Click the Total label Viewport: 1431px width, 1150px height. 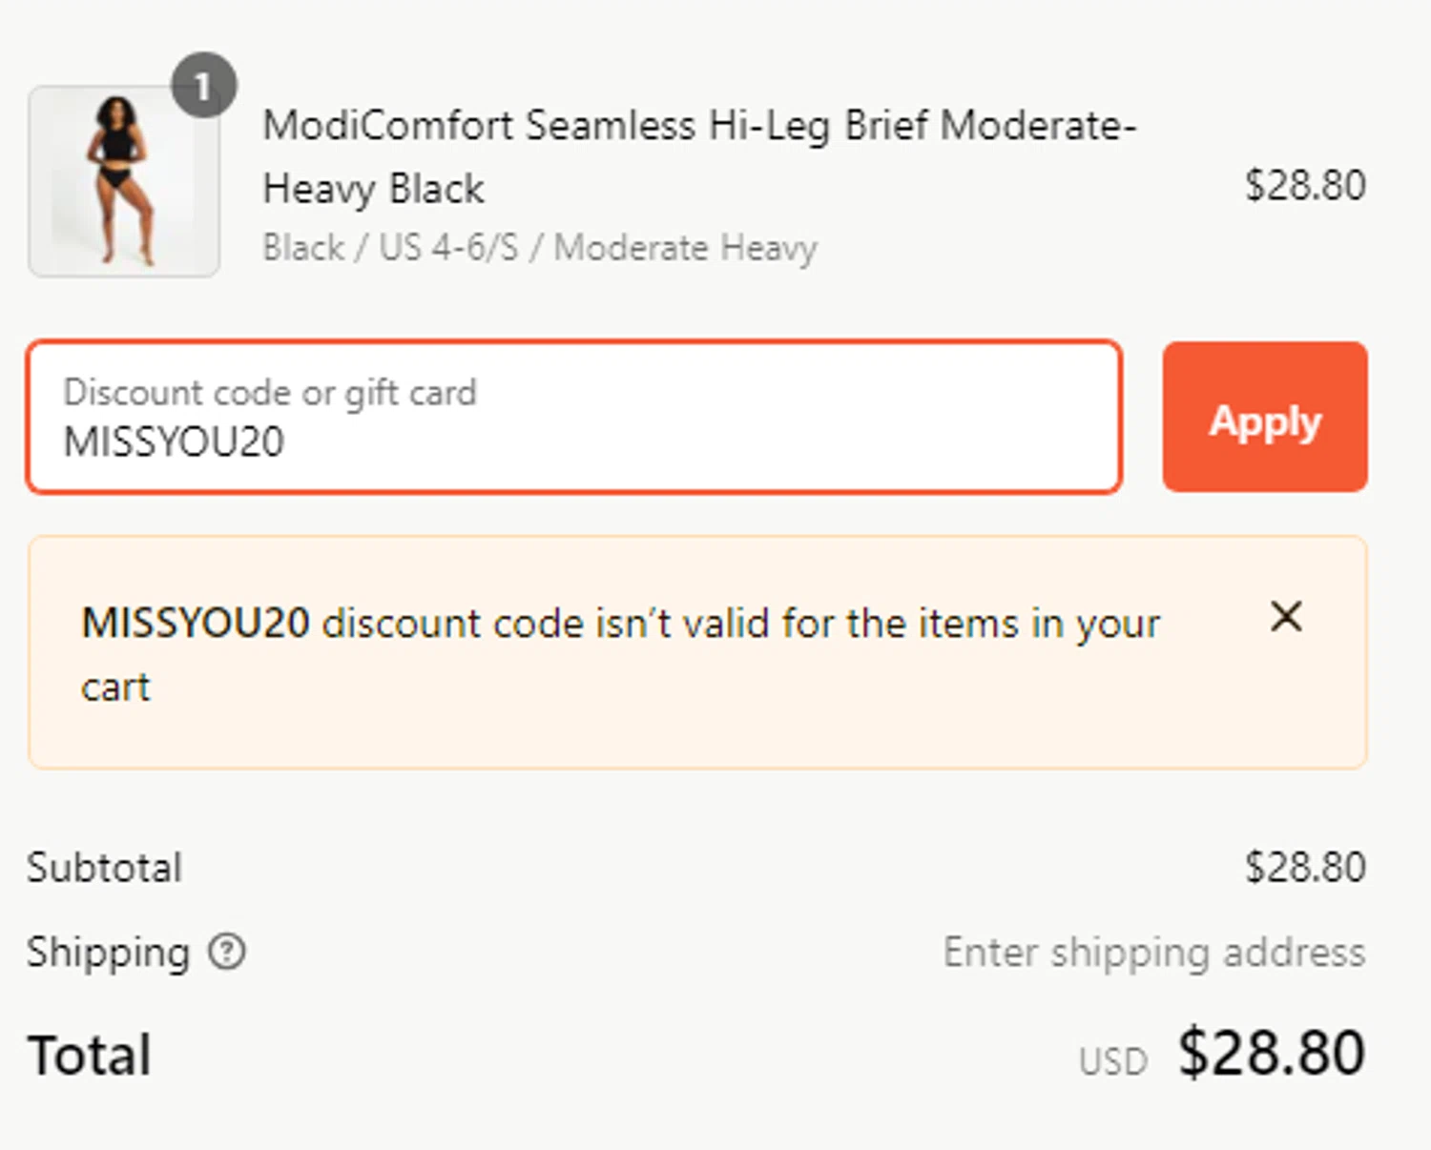[90, 1055]
